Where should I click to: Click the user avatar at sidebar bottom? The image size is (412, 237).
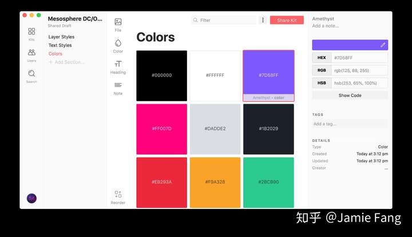31,199
